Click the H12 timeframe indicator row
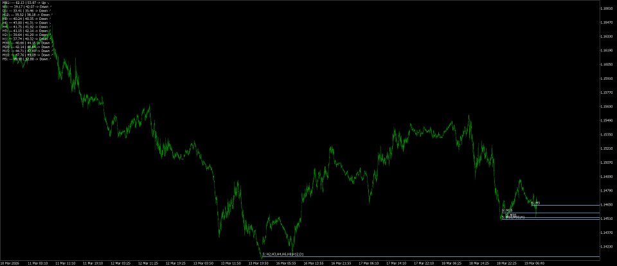 27,15
